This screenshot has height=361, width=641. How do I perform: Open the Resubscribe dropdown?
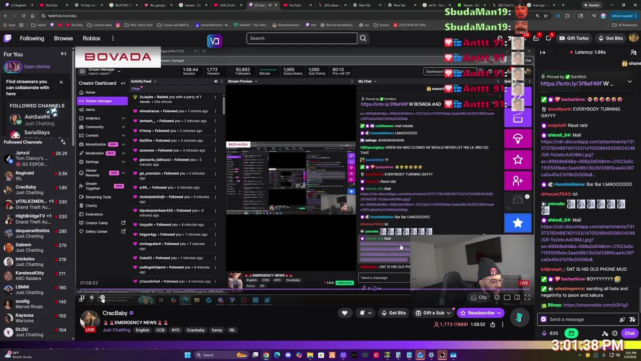pos(481,313)
